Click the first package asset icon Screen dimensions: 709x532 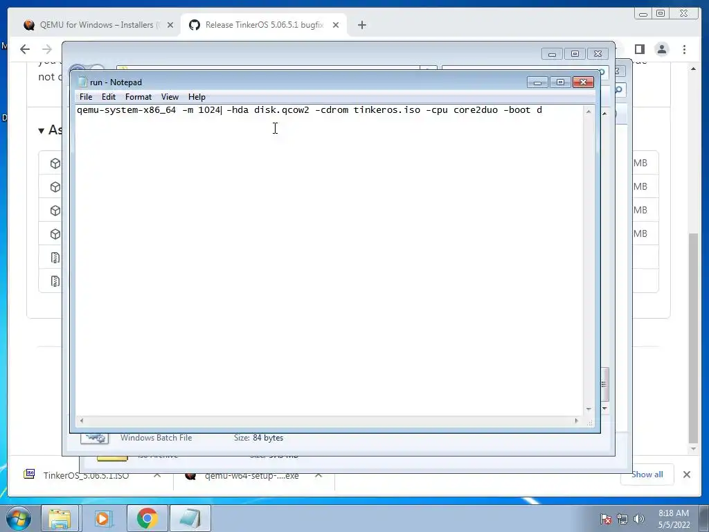[x=55, y=163]
